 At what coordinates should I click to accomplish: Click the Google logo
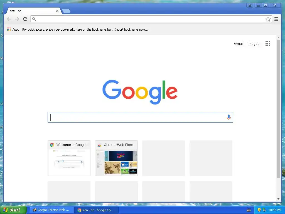pyautogui.click(x=140, y=92)
